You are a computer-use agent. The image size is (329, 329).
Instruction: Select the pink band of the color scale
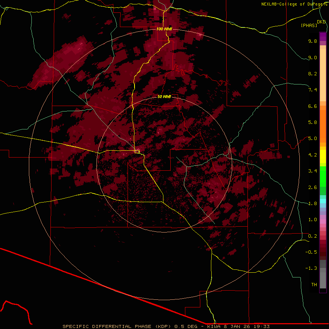pyautogui.click(x=323, y=221)
